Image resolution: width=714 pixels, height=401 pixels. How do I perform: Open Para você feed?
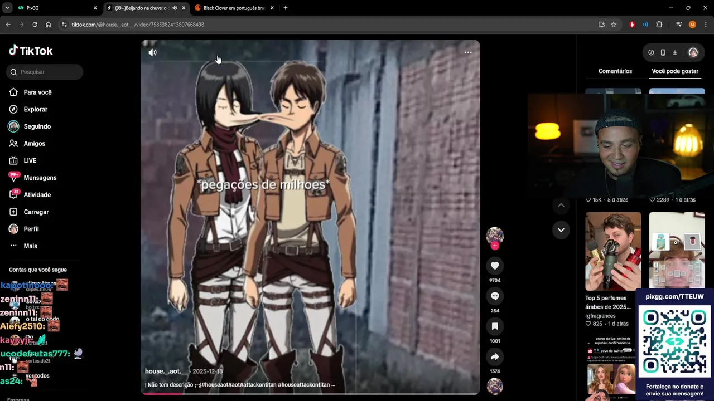[x=37, y=92]
